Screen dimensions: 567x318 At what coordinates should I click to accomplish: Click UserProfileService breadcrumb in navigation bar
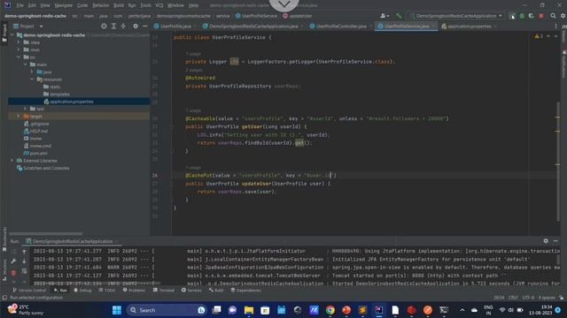point(256,16)
